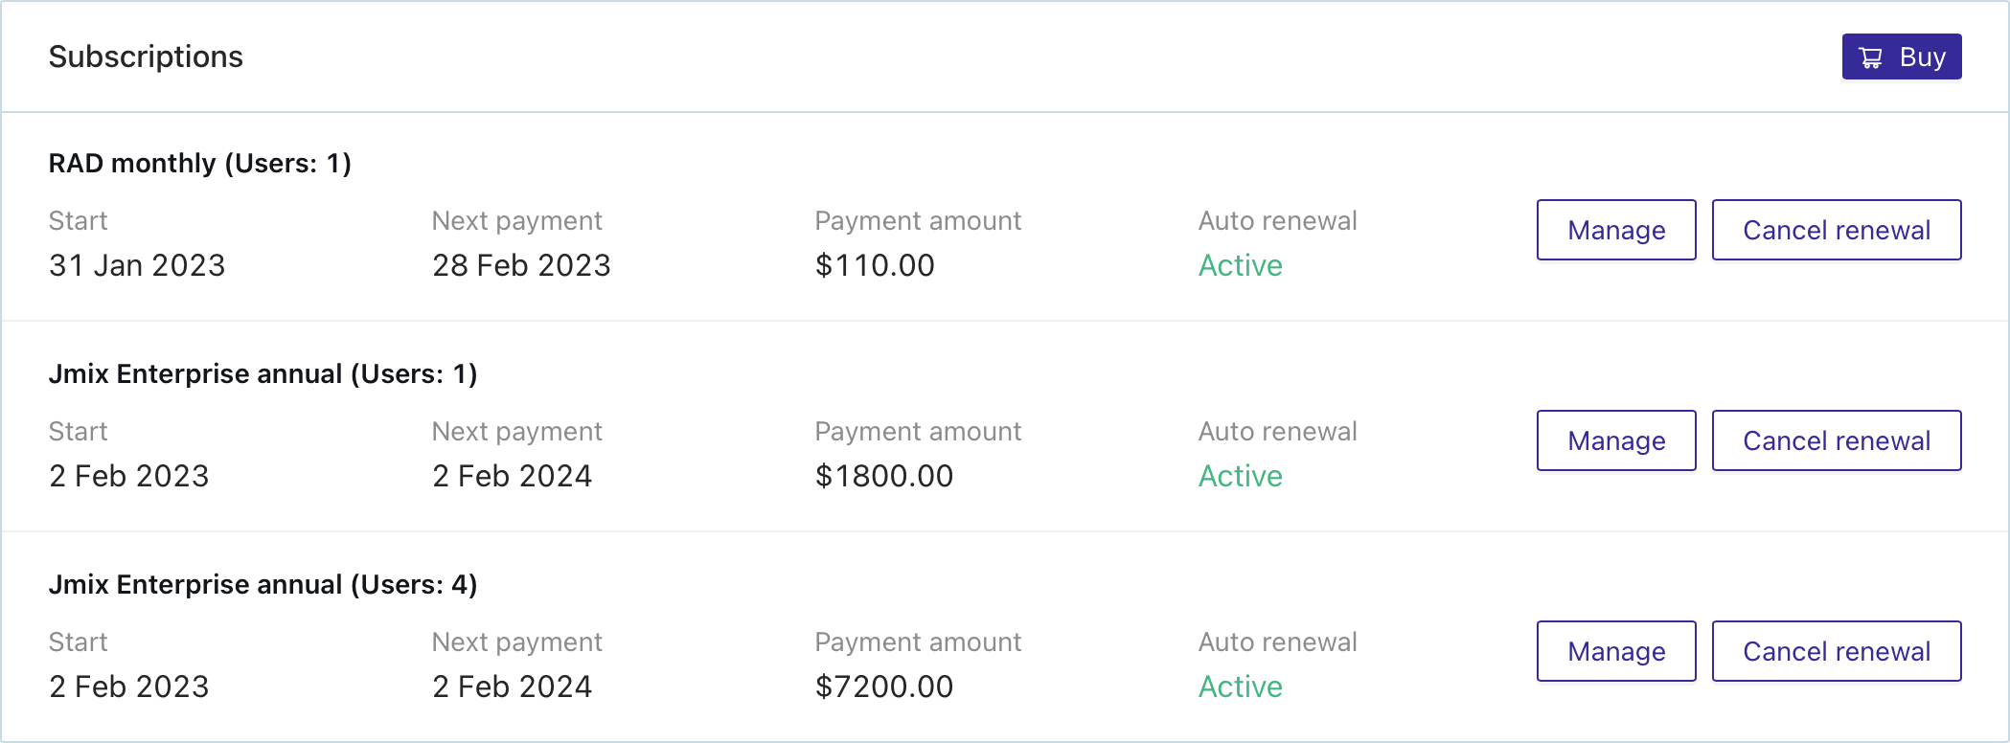Click Active status on Jmix Enterprise (Users: 4)
The image size is (2010, 743).
[1240, 687]
